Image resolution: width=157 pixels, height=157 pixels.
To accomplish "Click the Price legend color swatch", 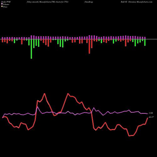I will (2, 7).
